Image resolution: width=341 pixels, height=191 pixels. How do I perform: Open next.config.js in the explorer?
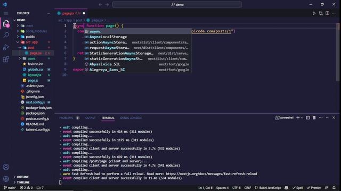[x=35, y=102]
